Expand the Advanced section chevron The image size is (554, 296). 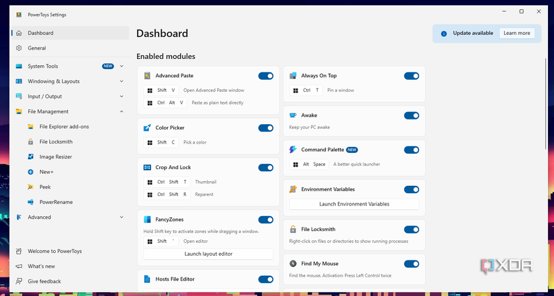tap(122, 217)
